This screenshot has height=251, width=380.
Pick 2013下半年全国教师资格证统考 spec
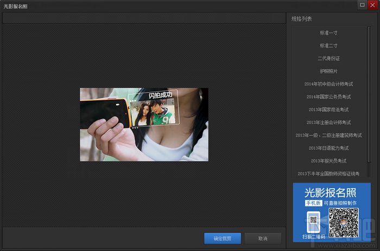328,173
